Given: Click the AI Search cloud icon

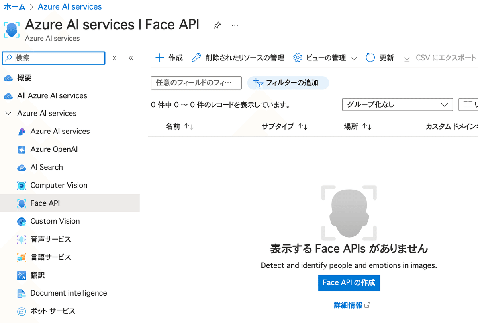Looking at the screenshot, I should pos(22,168).
